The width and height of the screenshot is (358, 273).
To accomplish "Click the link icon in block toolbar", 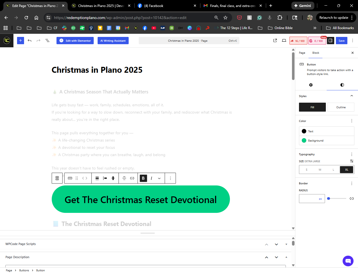I will [x=132, y=178].
